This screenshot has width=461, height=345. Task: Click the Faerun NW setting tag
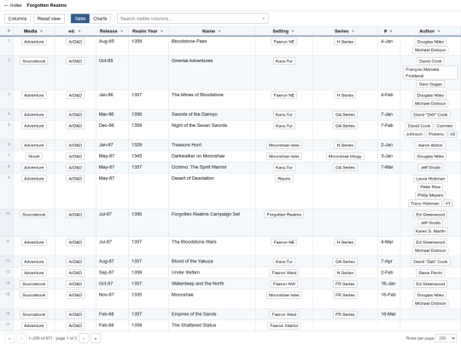284,284
